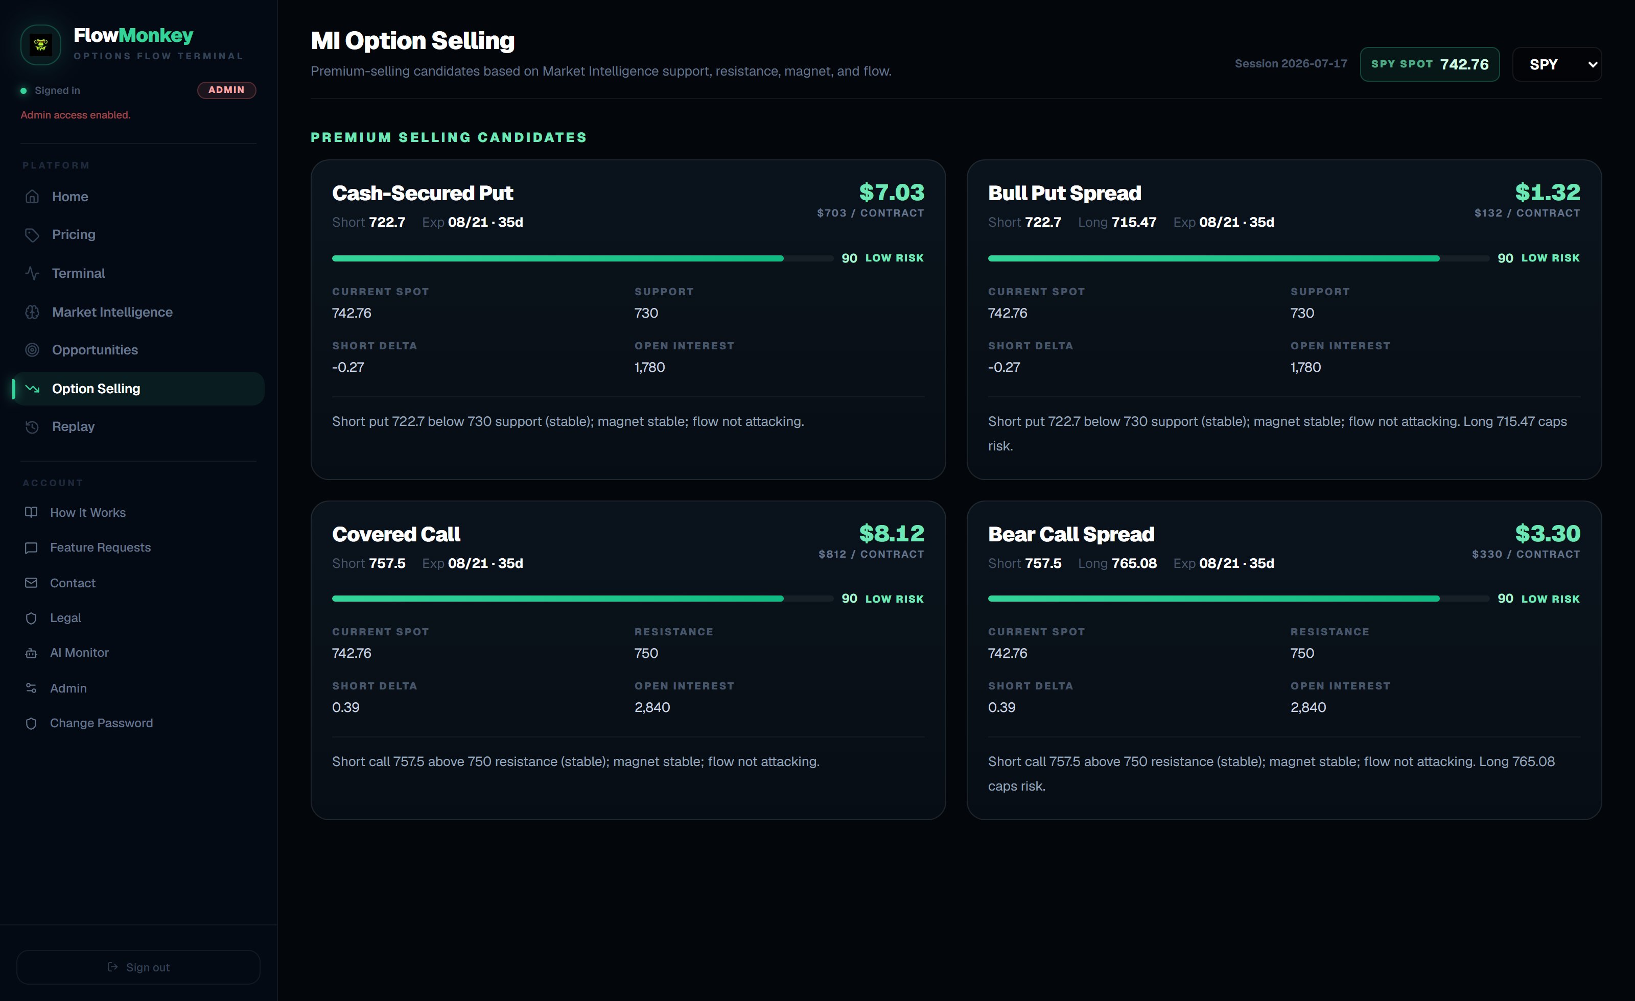Open the Admin page
The width and height of the screenshot is (1635, 1001).
138,688
